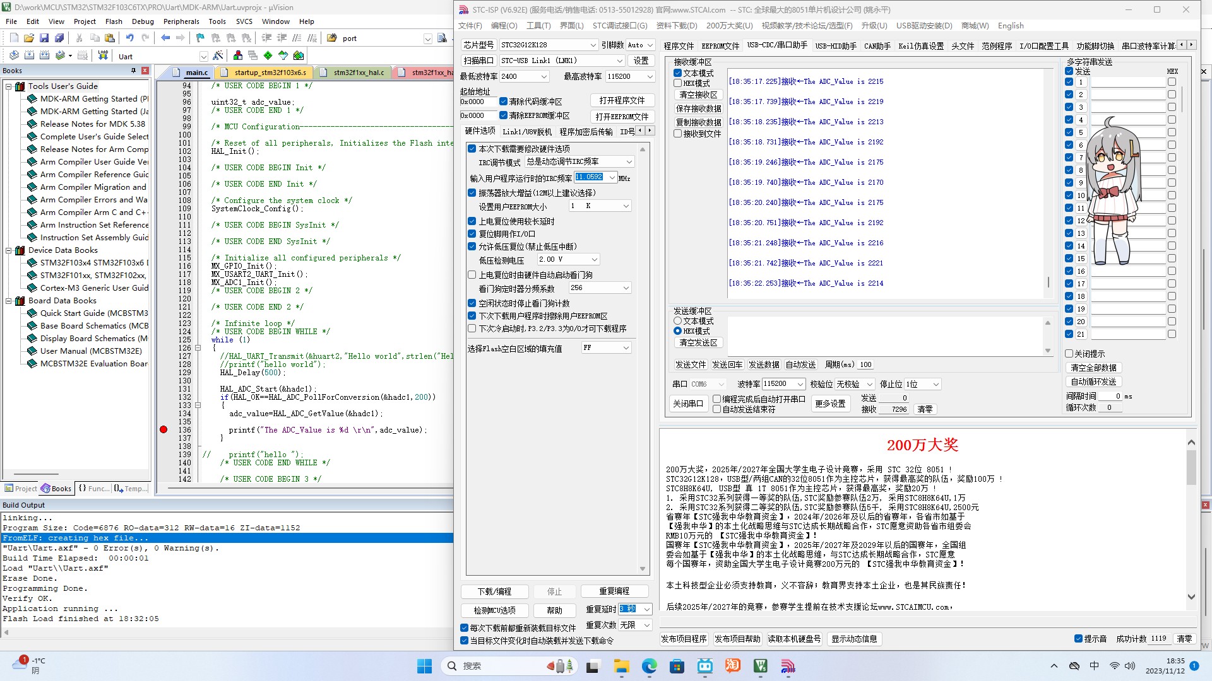This screenshot has height=681, width=1212.
Task: Click the Rebuild all target files icon
Action: click(44, 55)
